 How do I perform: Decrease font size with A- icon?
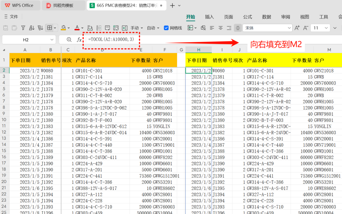(306, 28)
